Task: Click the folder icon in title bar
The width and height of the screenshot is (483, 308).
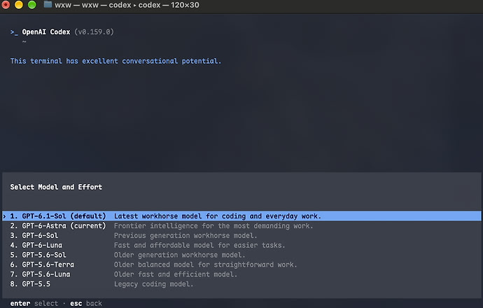Action: click(48, 5)
